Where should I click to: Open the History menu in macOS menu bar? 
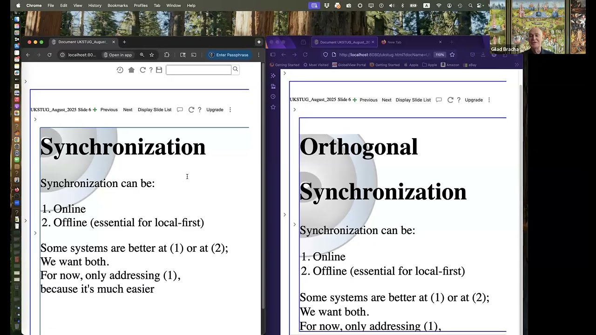coord(95,6)
